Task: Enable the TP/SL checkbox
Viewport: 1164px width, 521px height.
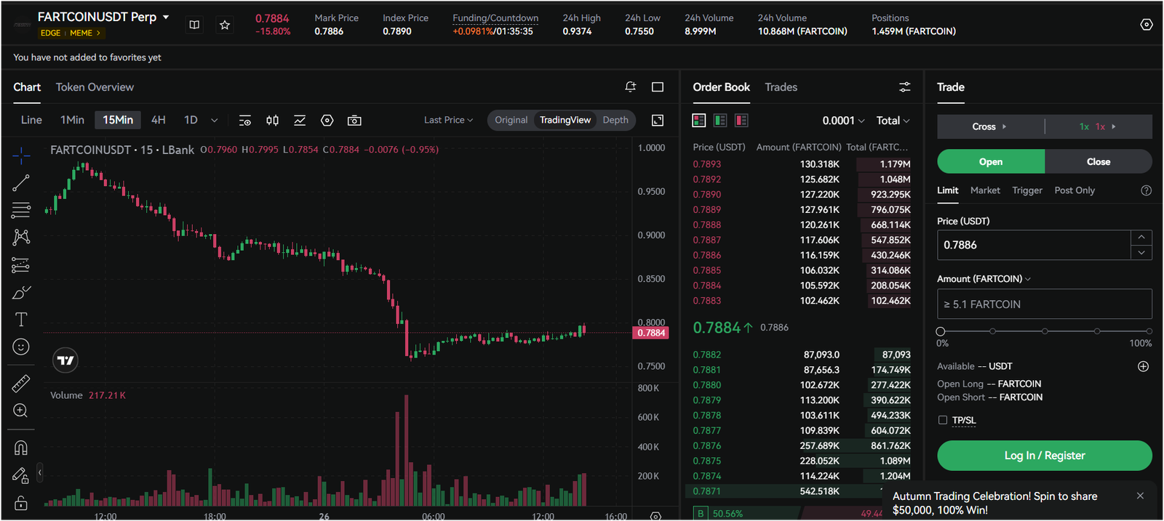Action: click(x=943, y=420)
